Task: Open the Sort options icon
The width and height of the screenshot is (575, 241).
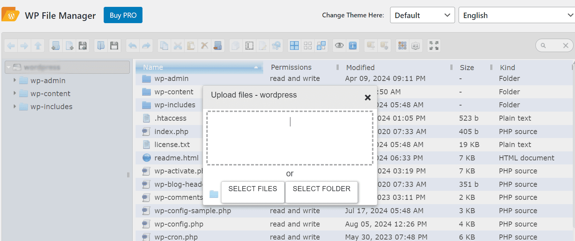Action: tap(416, 46)
